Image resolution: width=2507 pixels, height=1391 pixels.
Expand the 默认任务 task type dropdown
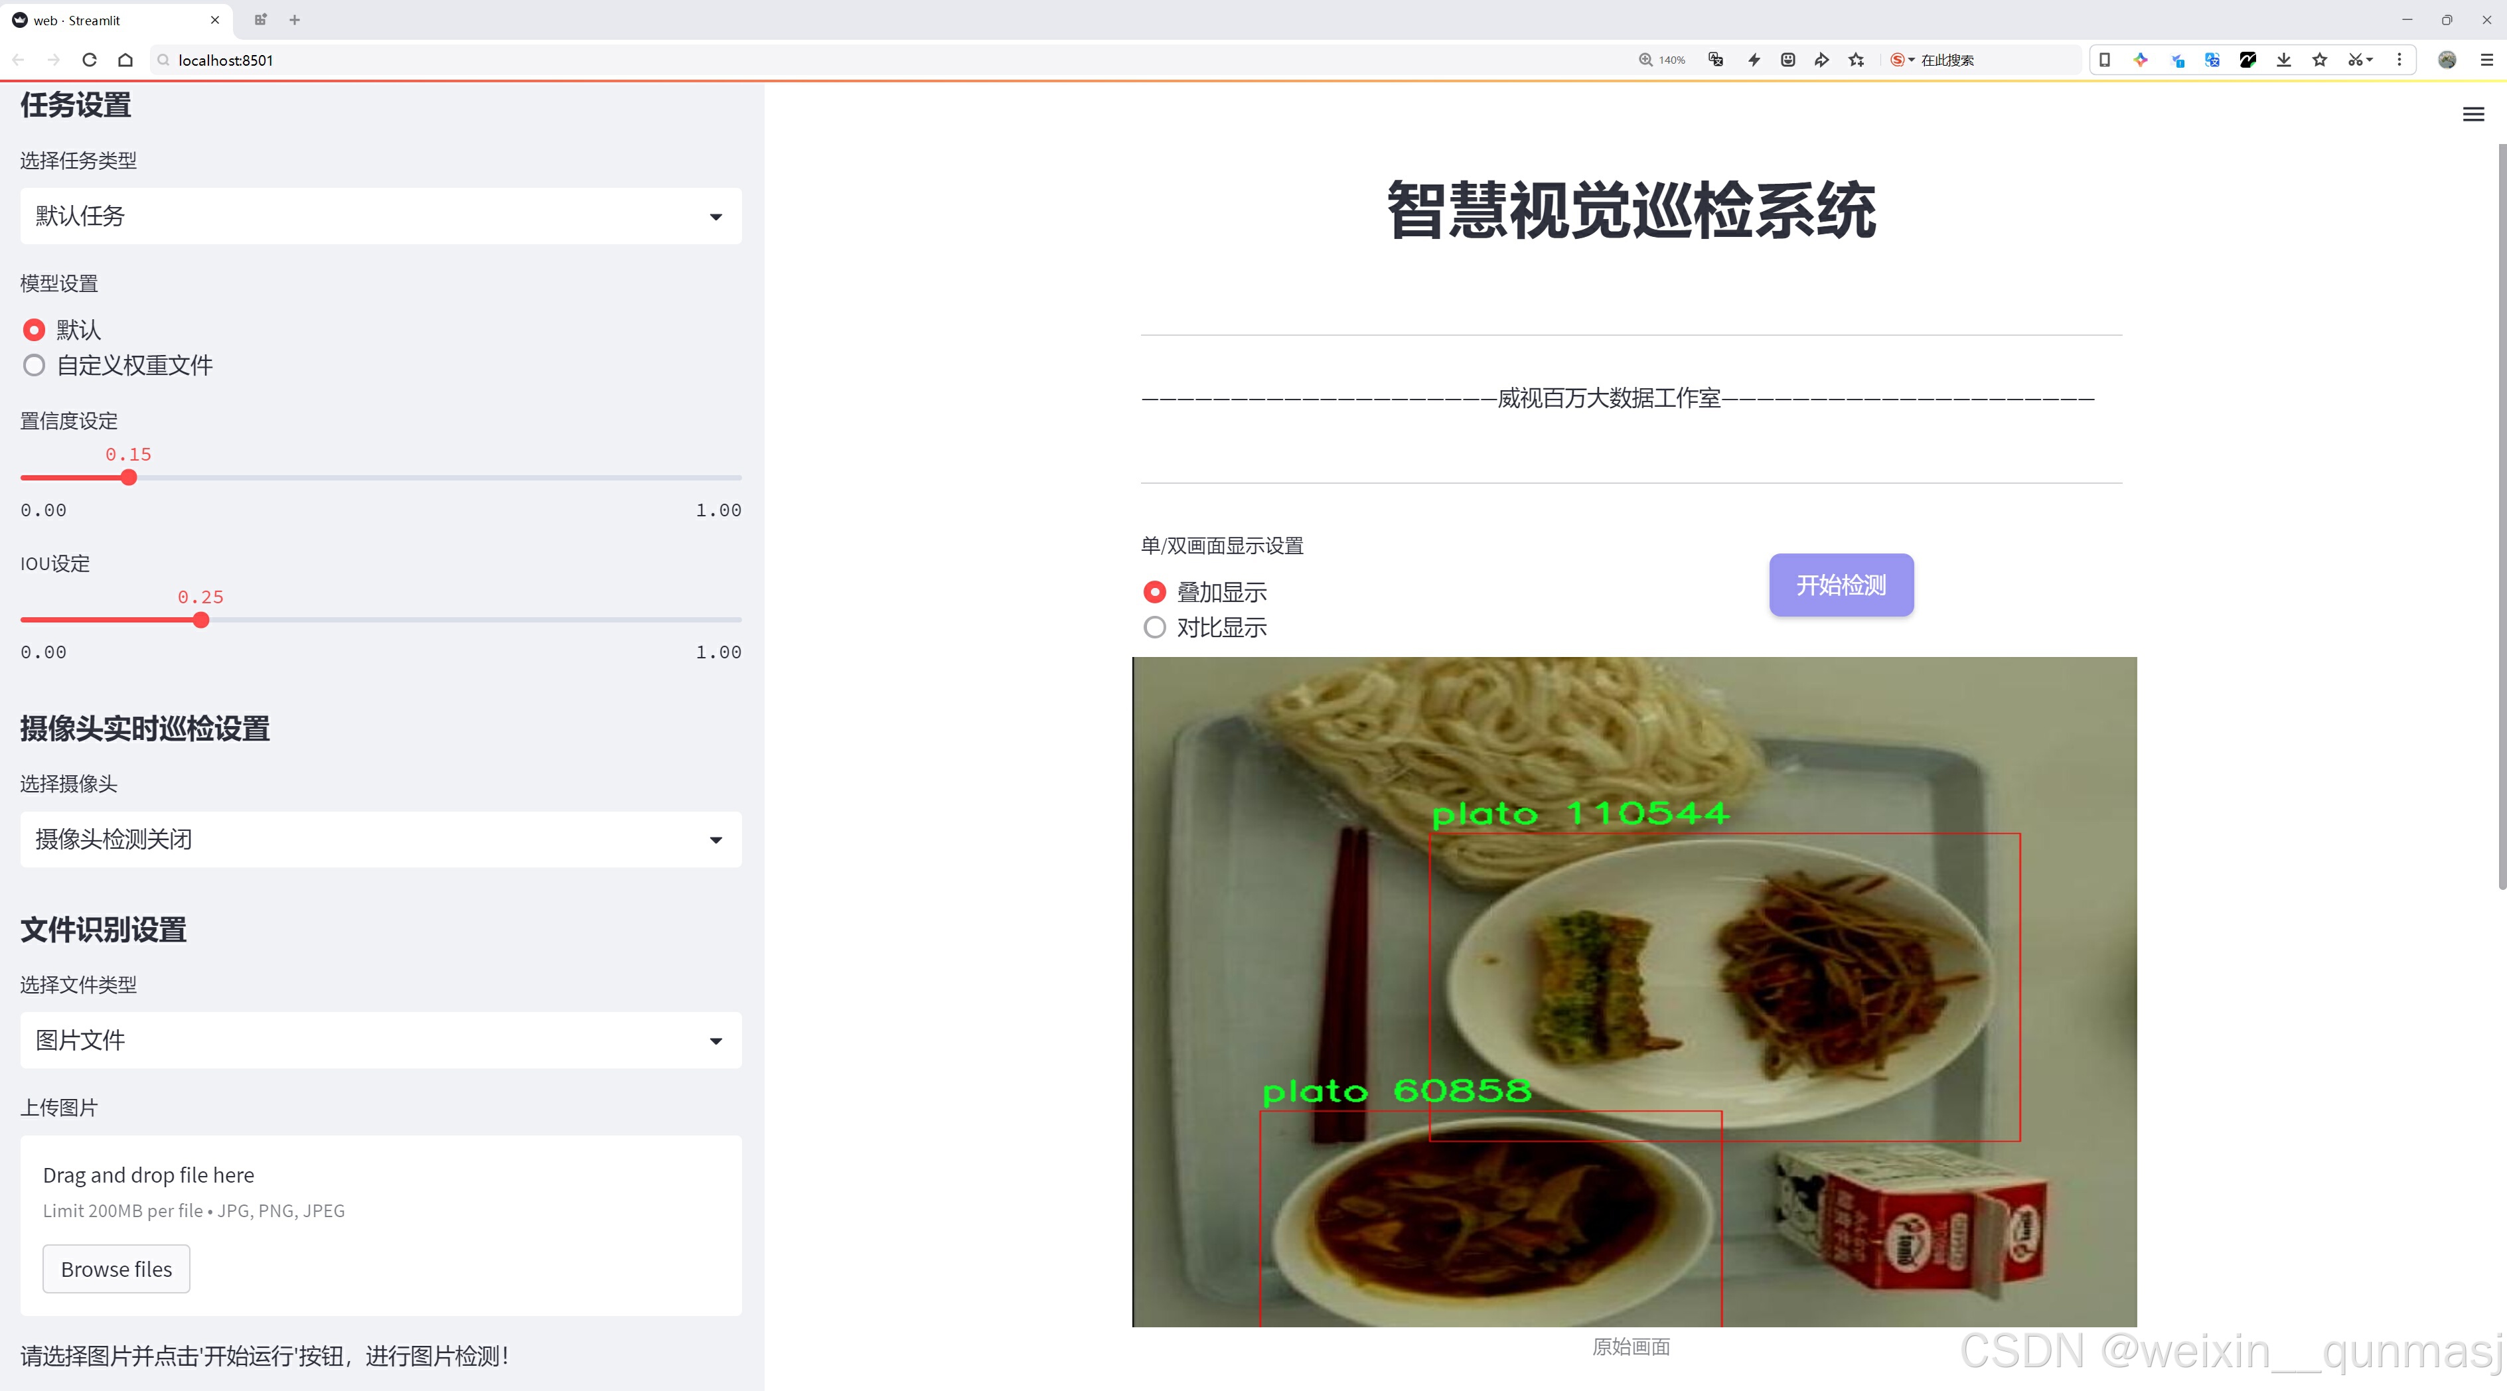[x=380, y=216]
